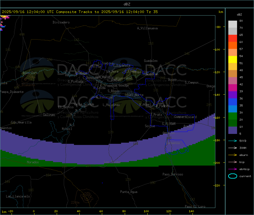The width and height of the screenshot is (254, 215).
Task: Click the Lag.Llancanelo map label
Action: [18, 196]
